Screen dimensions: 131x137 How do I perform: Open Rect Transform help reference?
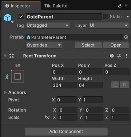click(x=112, y=56)
